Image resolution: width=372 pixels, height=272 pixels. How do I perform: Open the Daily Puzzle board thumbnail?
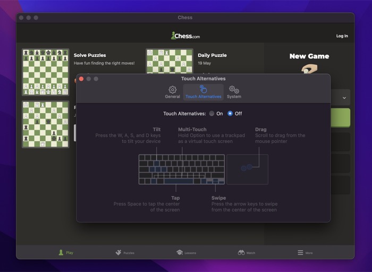[170, 61]
